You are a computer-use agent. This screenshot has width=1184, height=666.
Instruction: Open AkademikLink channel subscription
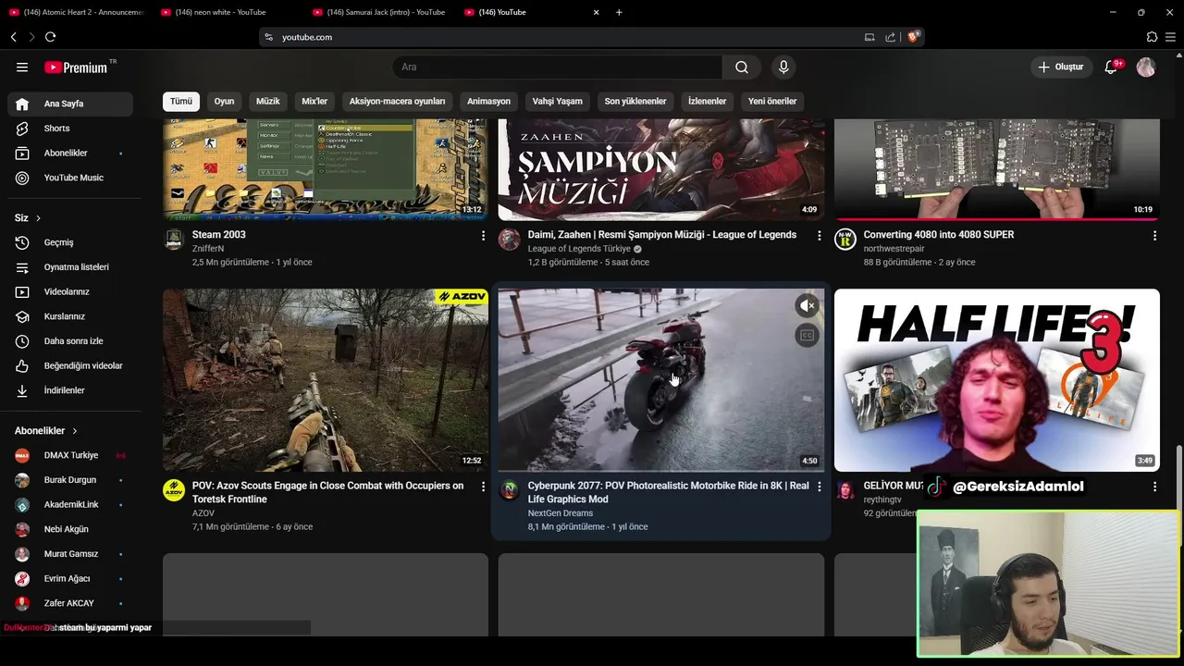[70, 504]
